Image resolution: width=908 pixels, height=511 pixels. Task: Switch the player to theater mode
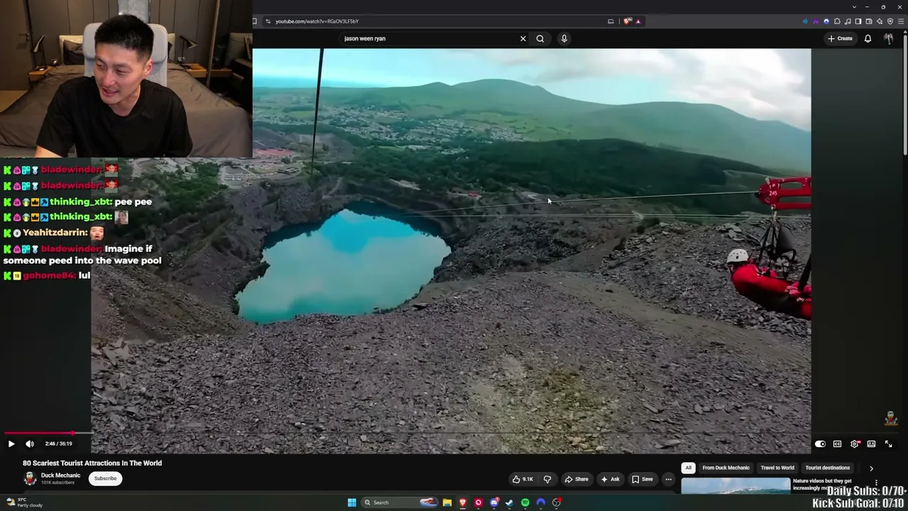871,444
